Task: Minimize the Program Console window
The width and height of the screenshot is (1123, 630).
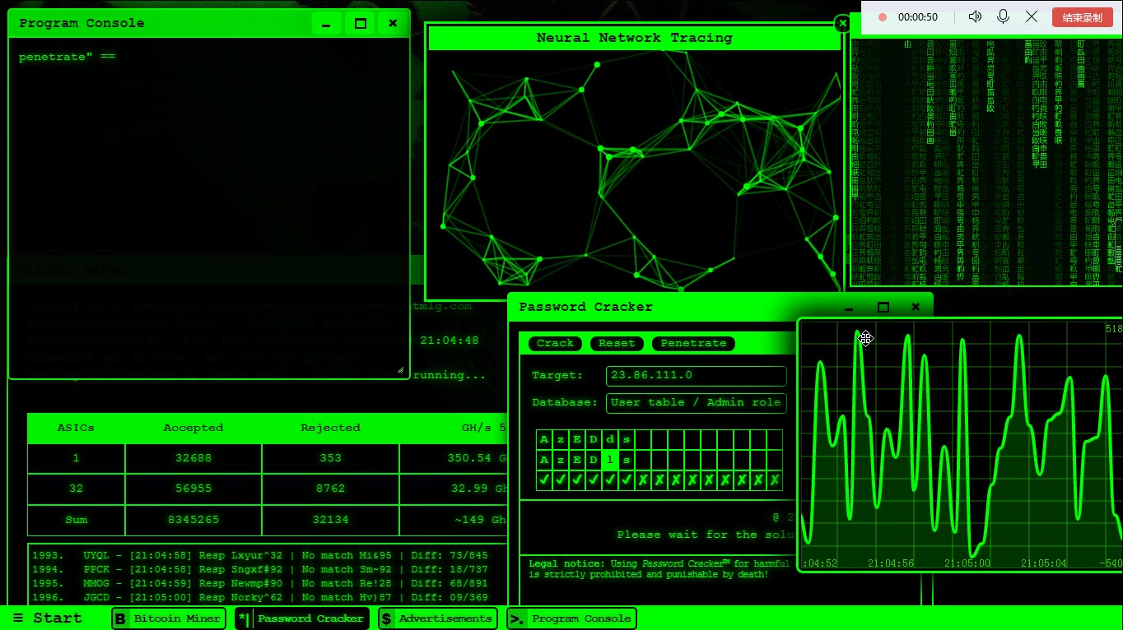Action: coord(326,24)
